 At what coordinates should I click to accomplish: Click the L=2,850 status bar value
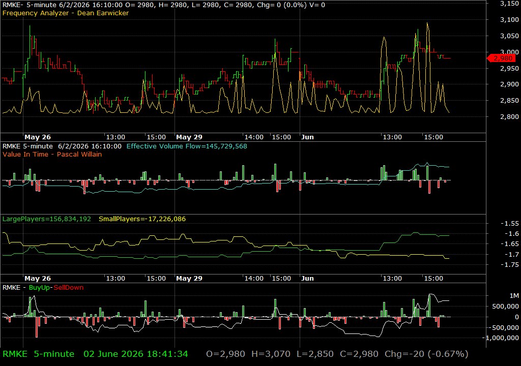(315, 354)
